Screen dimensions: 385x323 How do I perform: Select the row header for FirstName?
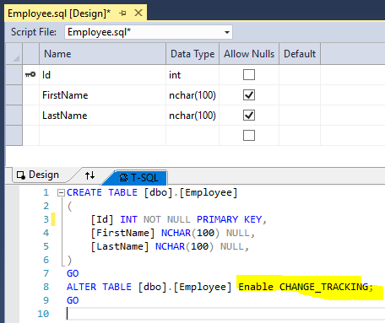coord(14,95)
